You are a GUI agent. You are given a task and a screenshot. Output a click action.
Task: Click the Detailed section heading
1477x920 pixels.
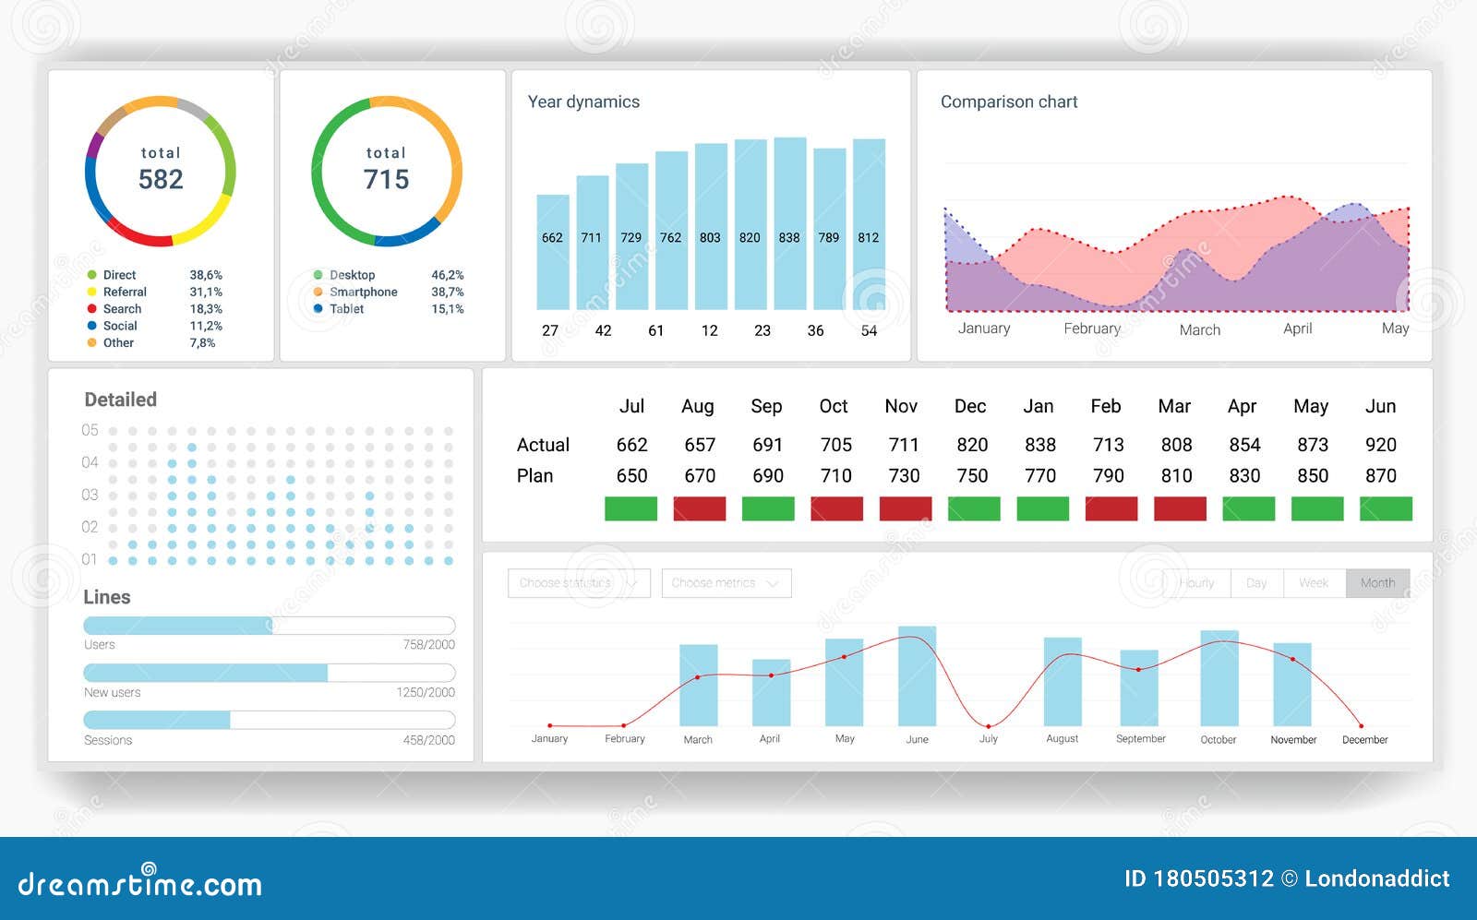point(120,400)
